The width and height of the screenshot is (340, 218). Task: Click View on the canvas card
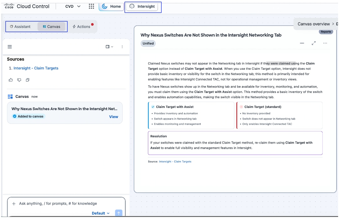coord(114,117)
